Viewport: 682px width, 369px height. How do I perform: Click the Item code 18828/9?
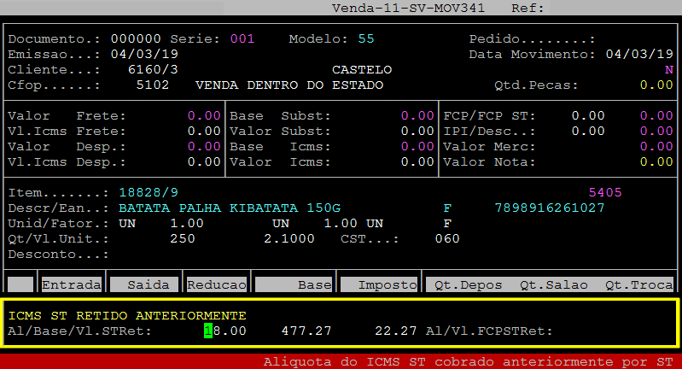point(149,192)
